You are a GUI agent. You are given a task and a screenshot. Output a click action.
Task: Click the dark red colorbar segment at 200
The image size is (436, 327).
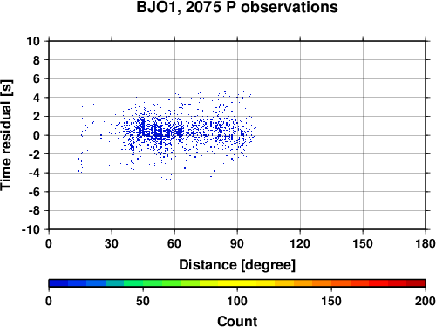pyautogui.click(x=416, y=283)
